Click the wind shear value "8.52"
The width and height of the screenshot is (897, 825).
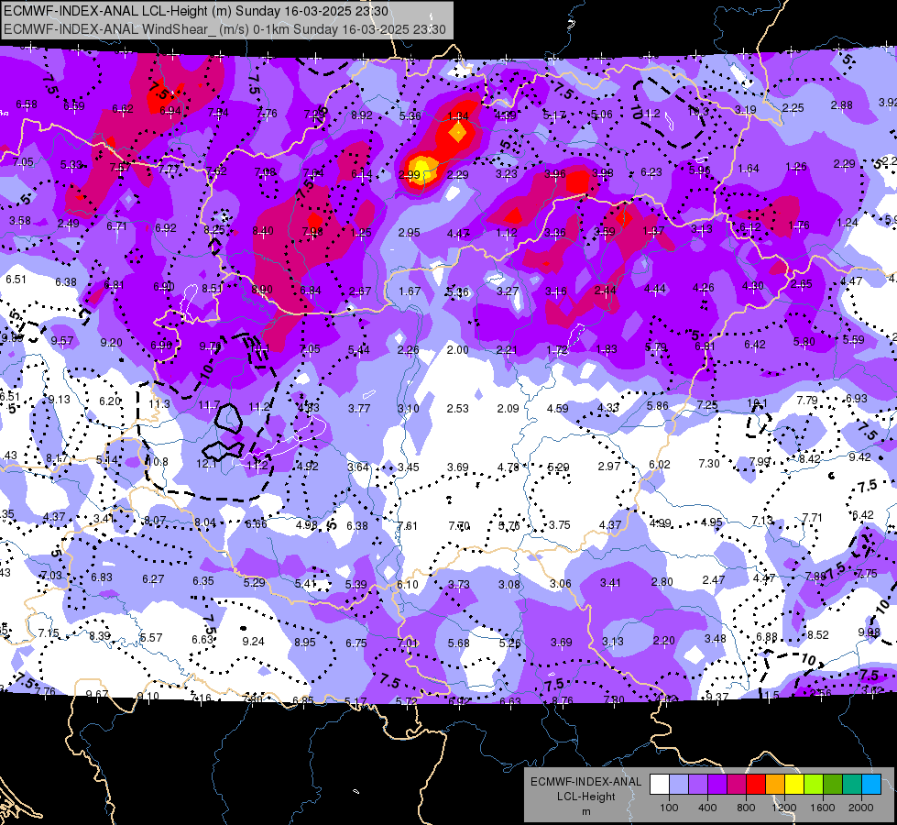point(818,635)
